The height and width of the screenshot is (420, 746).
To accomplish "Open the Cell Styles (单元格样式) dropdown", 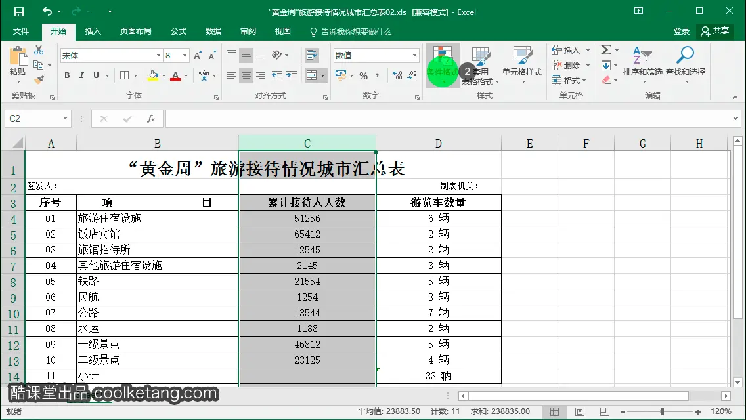I will [522, 65].
